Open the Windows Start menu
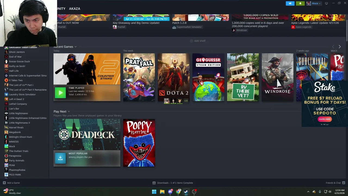 (x=154, y=192)
